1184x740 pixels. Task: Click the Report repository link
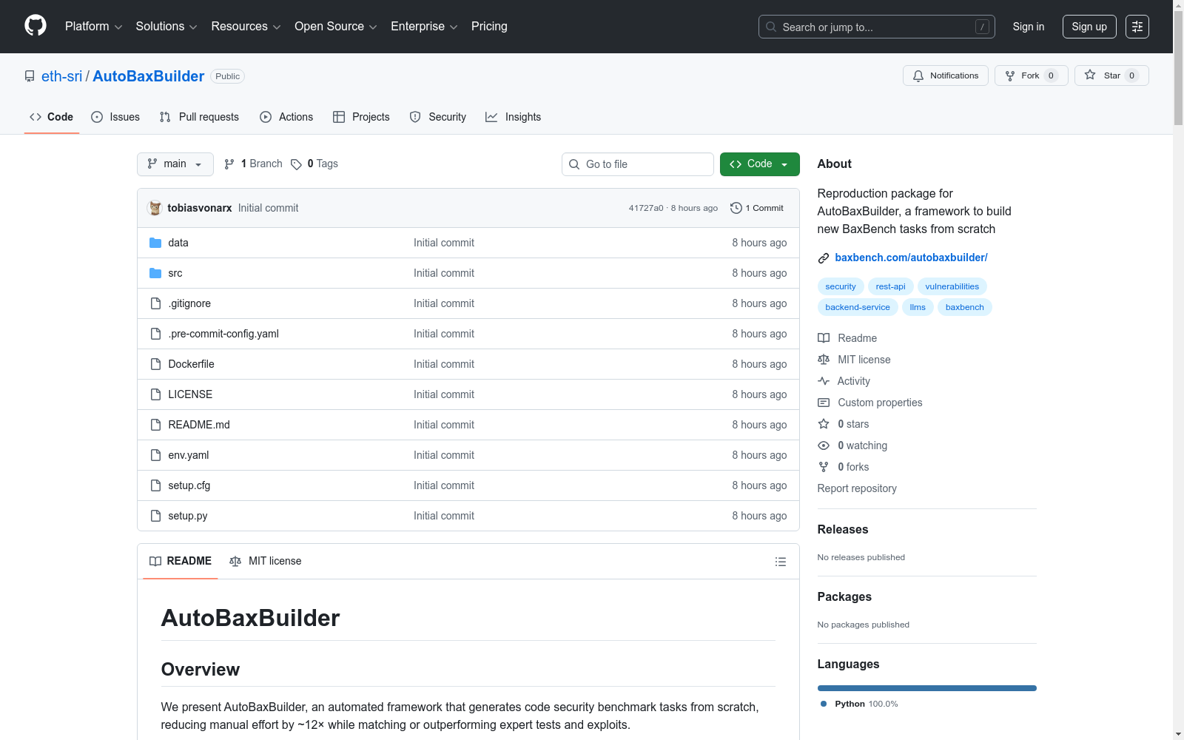tap(857, 488)
